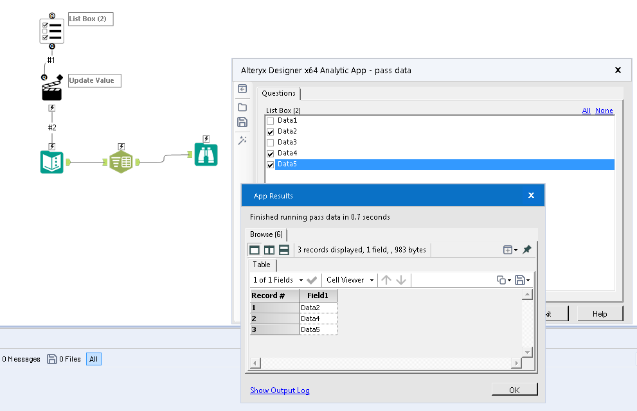Select the Table tab
Screen dimensions: 637x411
[262, 265]
